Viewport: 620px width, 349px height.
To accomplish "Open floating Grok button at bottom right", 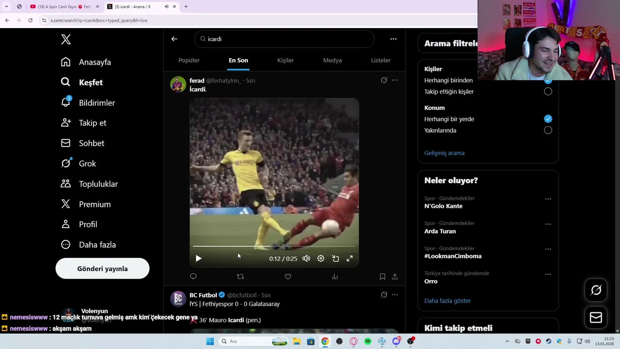I will pyautogui.click(x=596, y=290).
